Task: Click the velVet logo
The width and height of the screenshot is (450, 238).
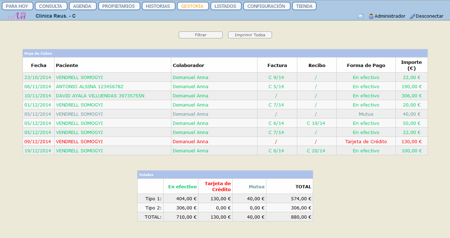Action: (x=17, y=16)
